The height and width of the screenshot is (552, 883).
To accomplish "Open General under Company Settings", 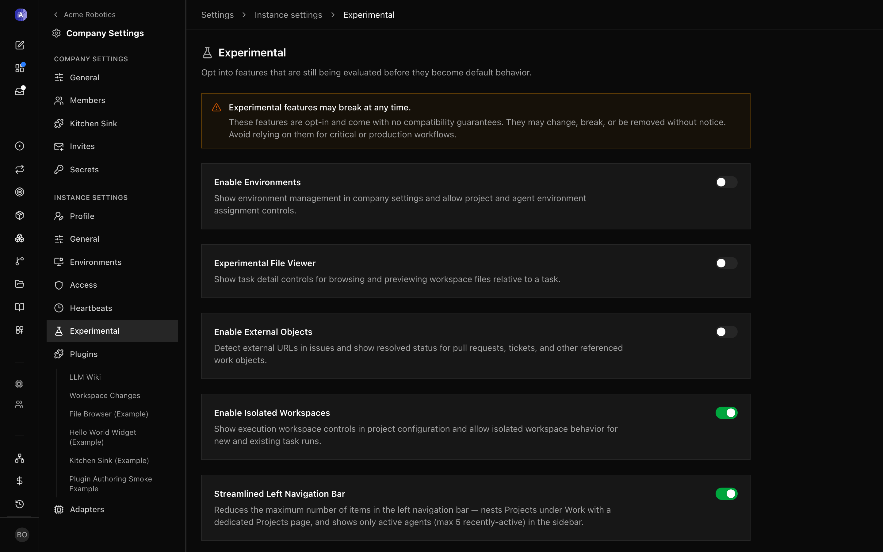I will tap(112, 77).
